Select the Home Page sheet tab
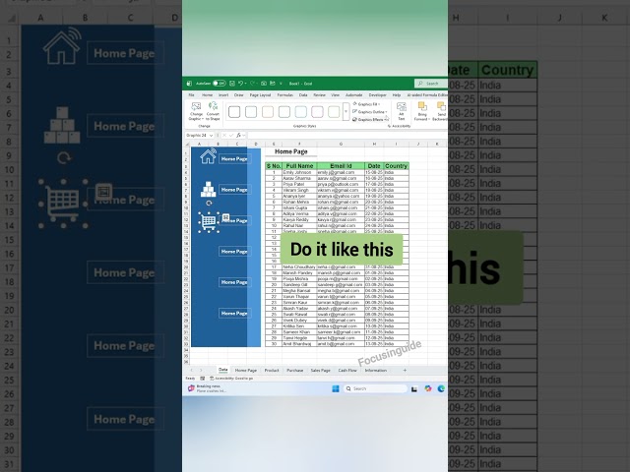The height and width of the screenshot is (472, 630). (x=245, y=370)
